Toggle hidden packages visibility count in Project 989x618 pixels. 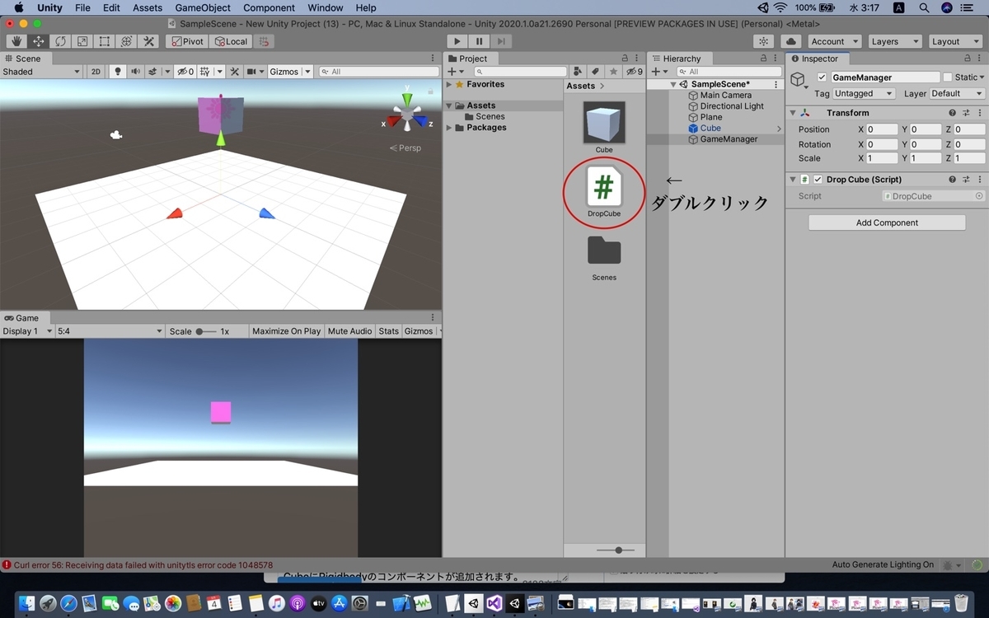635,72
